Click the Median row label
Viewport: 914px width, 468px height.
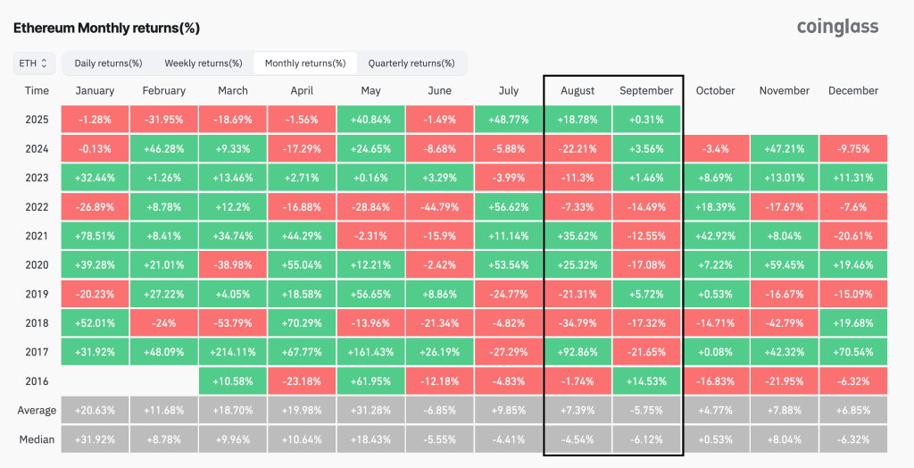pyautogui.click(x=37, y=439)
